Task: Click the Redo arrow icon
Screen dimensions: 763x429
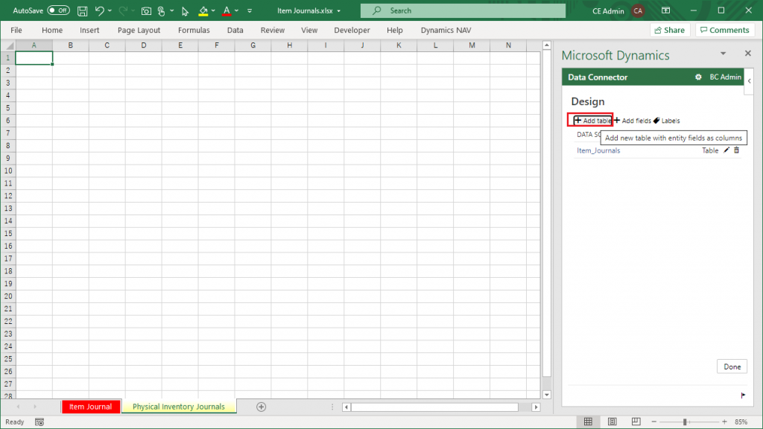Action: pos(123,10)
